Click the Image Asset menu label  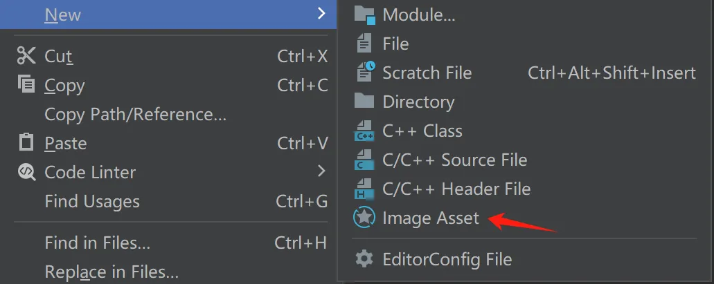click(431, 218)
